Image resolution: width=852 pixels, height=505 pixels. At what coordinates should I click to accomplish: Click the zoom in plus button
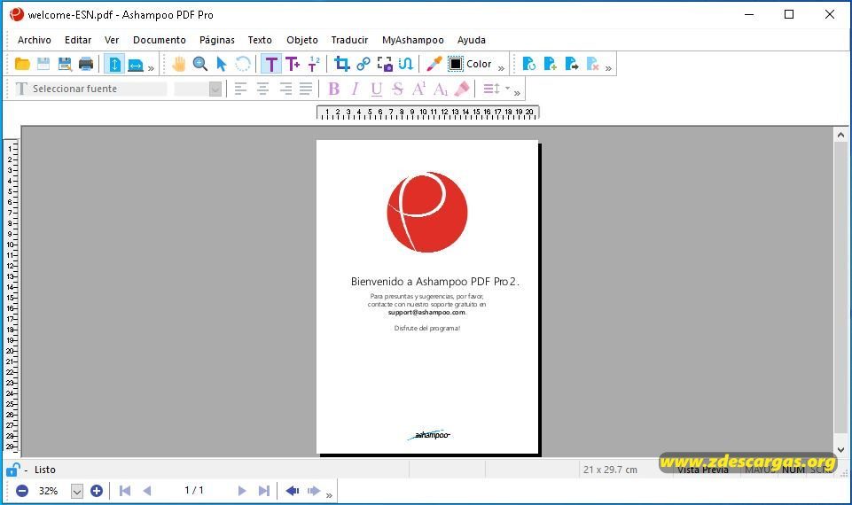tap(96, 491)
